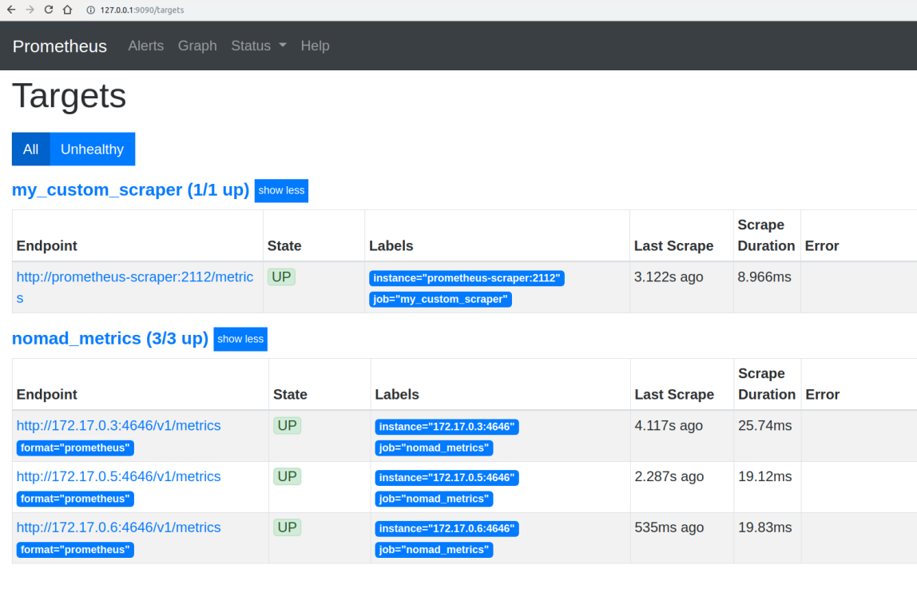Click the nomad_metrics (3/3 up) heading
The image size is (917, 593).
click(110, 338)
